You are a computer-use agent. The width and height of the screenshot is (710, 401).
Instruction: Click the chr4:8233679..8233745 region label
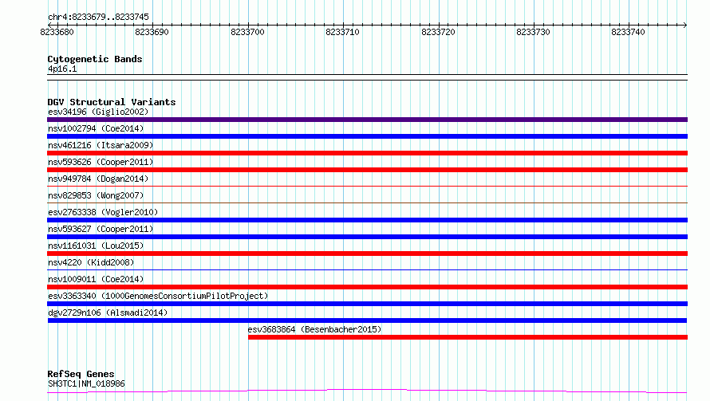(98, 17)
